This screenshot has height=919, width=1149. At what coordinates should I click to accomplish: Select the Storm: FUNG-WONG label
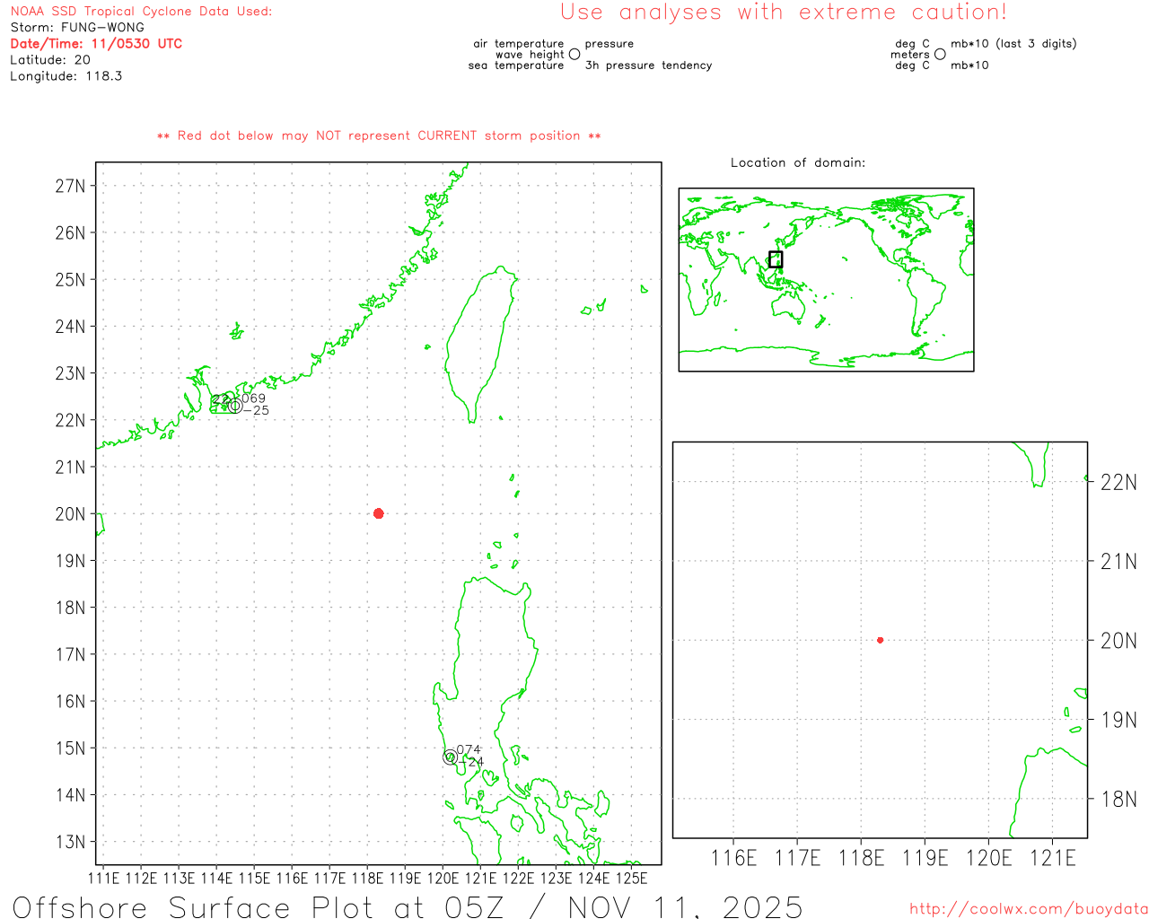click(x=77, y=27)
